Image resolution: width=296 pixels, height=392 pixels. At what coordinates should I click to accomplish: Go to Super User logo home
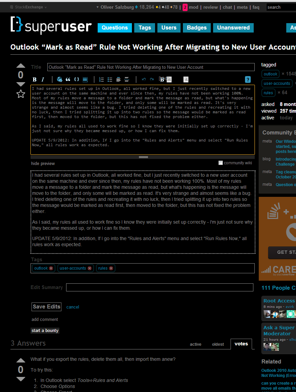pos(51,25)
